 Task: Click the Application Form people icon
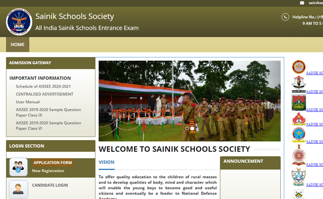pyautogui.click(x=18, y=167)
